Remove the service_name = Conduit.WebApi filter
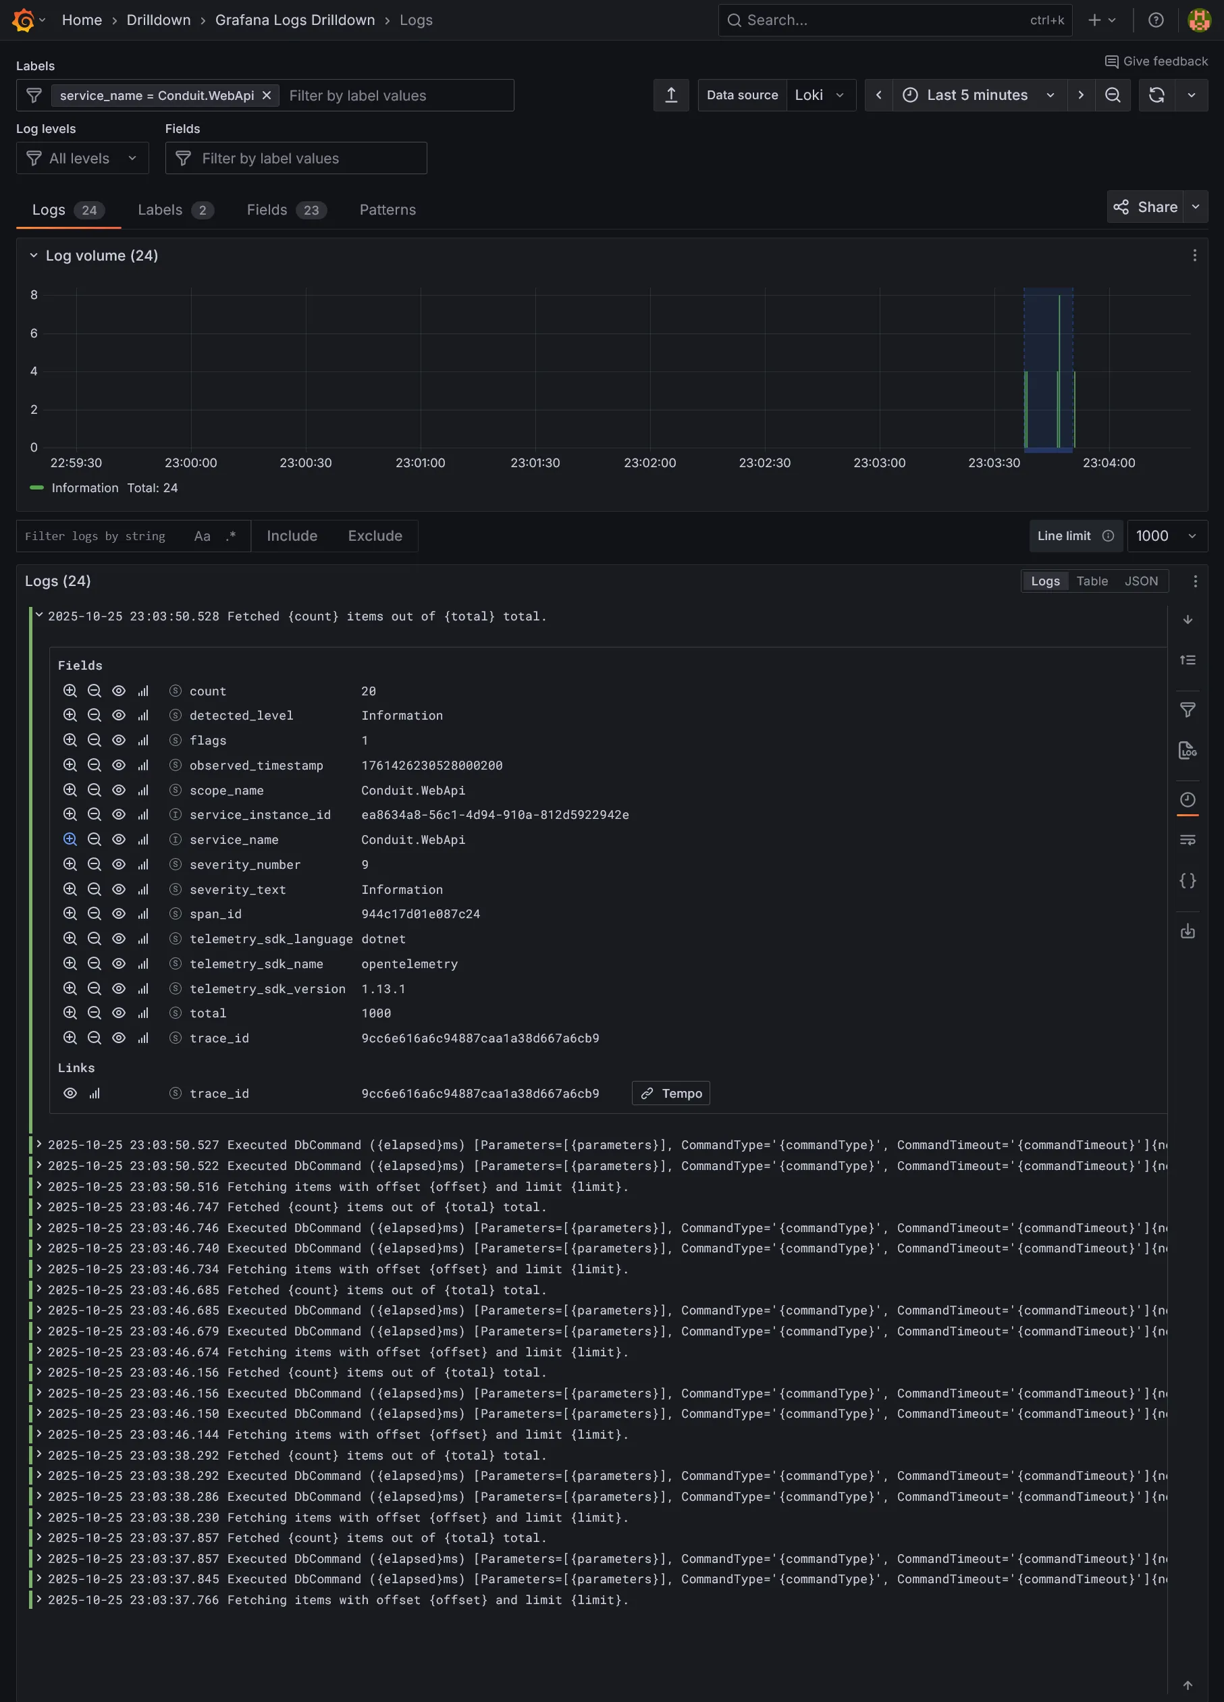Screen dimensions: 1224x1702 [x=267, y=95]
